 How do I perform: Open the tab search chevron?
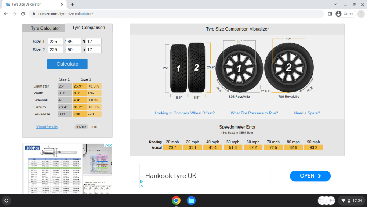pos(335,4)
